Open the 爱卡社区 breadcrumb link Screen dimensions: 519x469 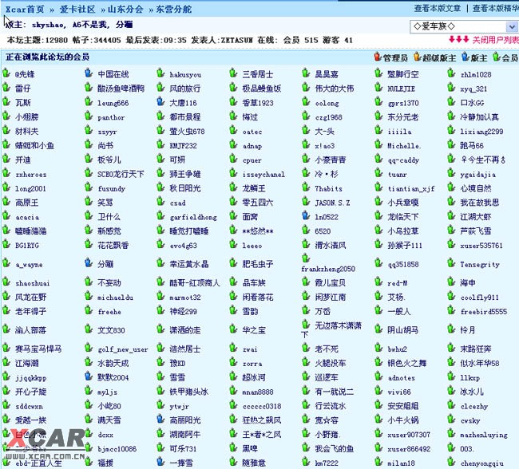click(77, 10)
